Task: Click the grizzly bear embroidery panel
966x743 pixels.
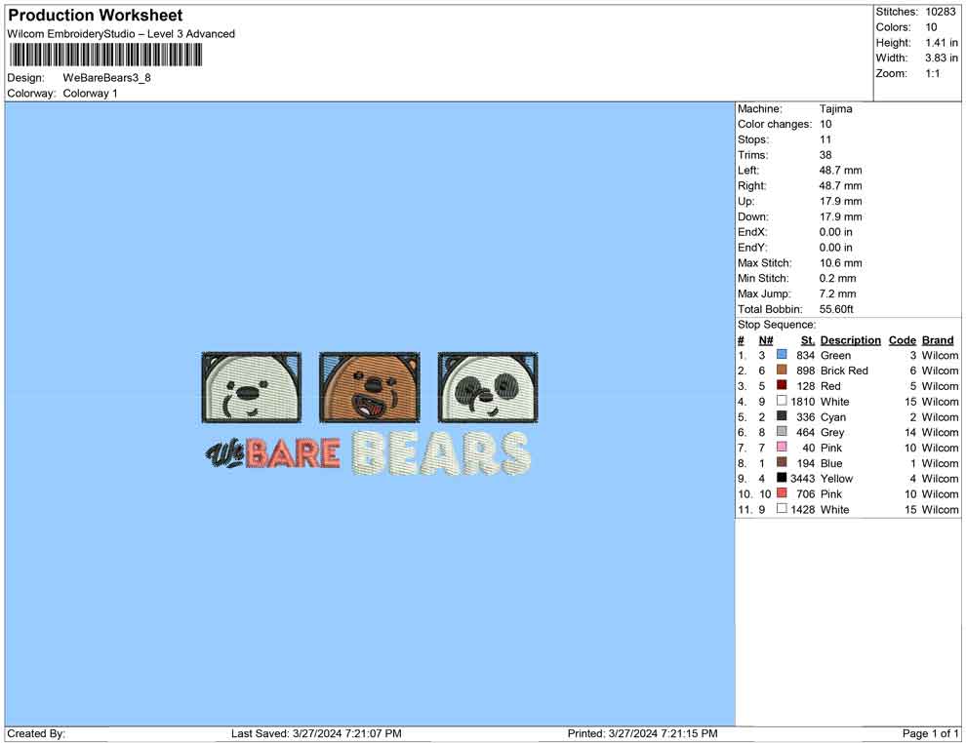Action: click(x=370, y=387)
